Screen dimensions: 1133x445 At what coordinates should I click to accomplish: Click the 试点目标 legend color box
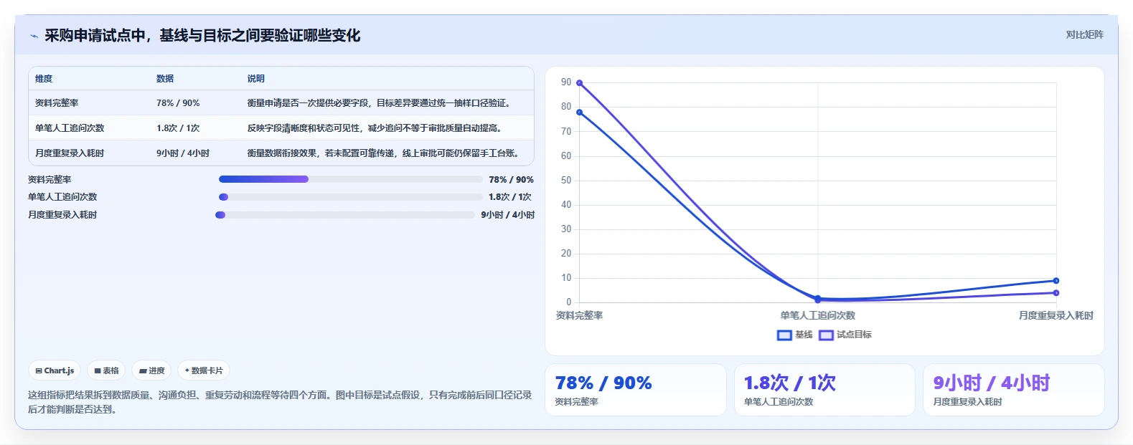pyautogui.click(x=826, y=335)
